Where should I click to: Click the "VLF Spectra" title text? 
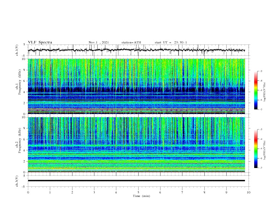[x=40, y=42]
